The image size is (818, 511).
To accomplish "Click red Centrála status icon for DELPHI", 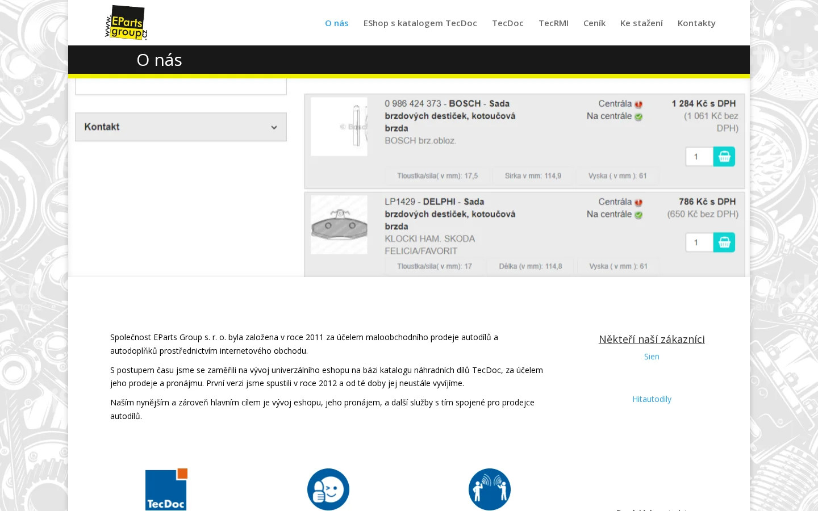I will pos(638,203).
